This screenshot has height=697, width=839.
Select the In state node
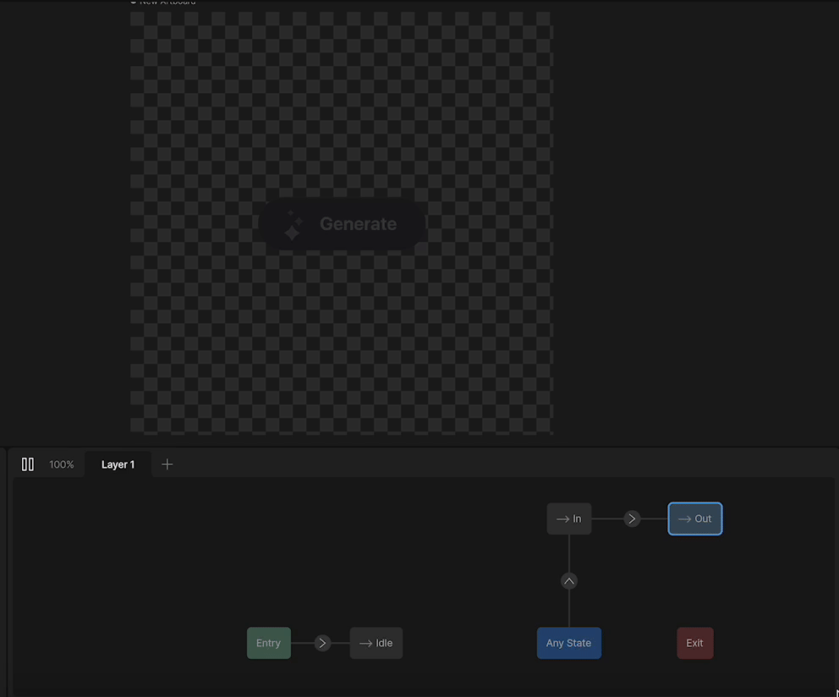point(569,519)
